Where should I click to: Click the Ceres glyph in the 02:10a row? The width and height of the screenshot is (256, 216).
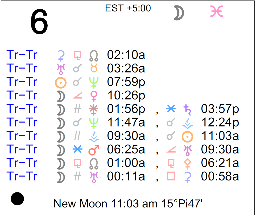tap(61, 55)
